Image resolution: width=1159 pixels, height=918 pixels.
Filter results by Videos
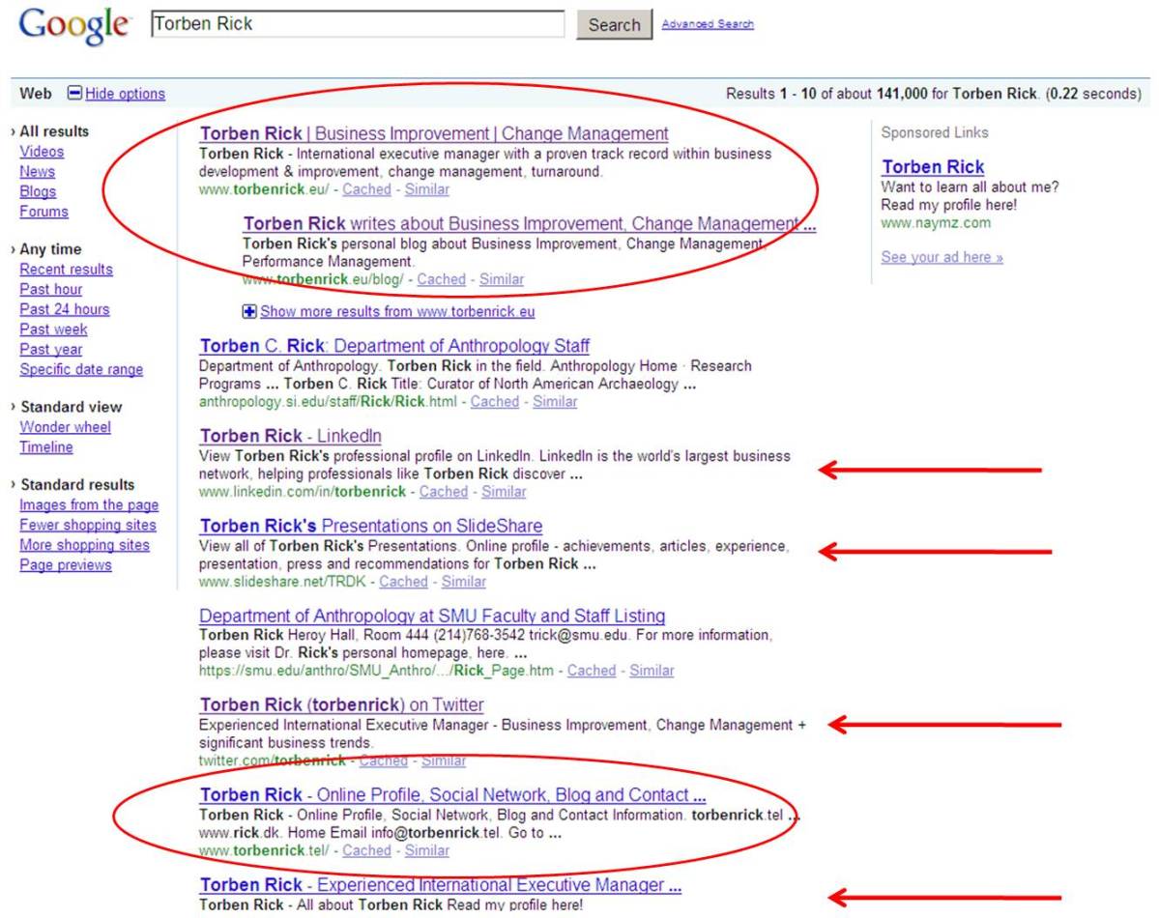pyautogui.click(x=42, y=152)
